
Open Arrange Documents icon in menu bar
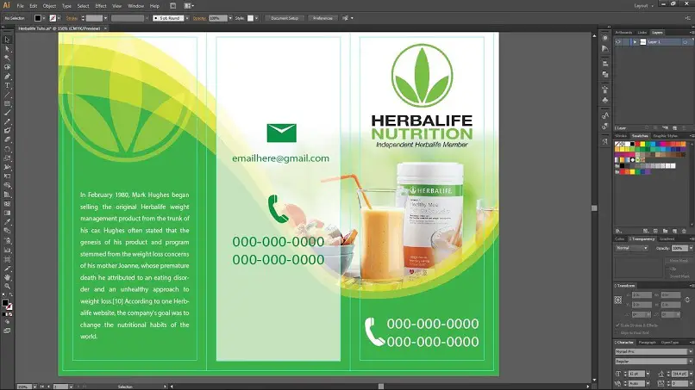[x=188, y=6]
